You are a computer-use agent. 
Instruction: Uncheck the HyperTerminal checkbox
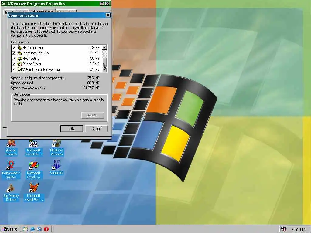coord(14,48)
